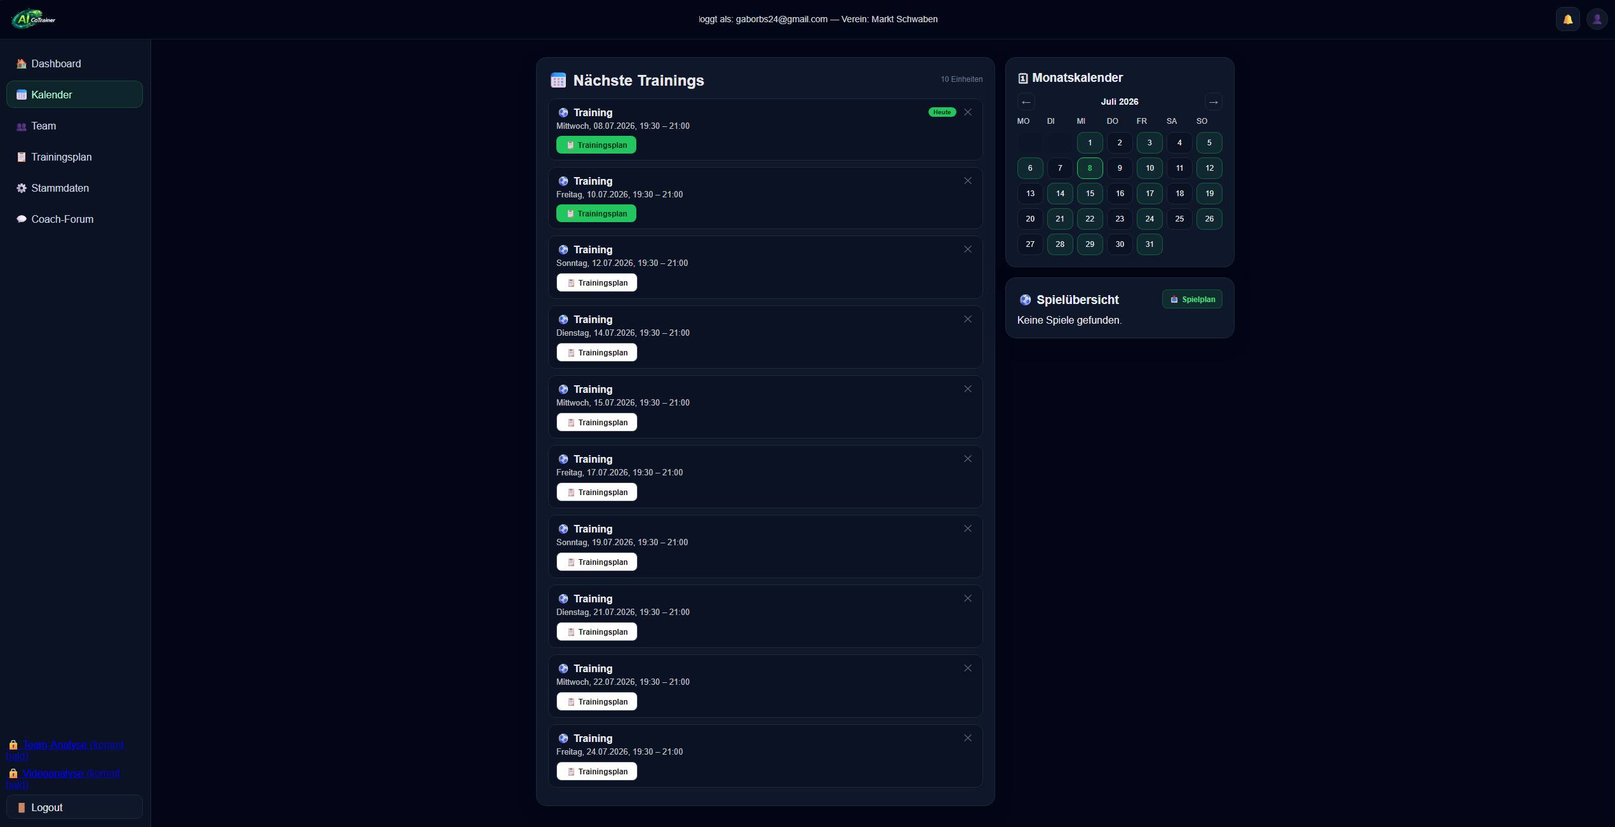This screenshot has width=1615, height=827.
Task: Delete the Sonntag 12.07.2026 training entry
Action: [x=968, y=249]
